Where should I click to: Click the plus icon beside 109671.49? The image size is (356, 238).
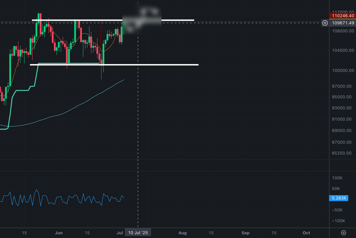(x=325, y=23)
